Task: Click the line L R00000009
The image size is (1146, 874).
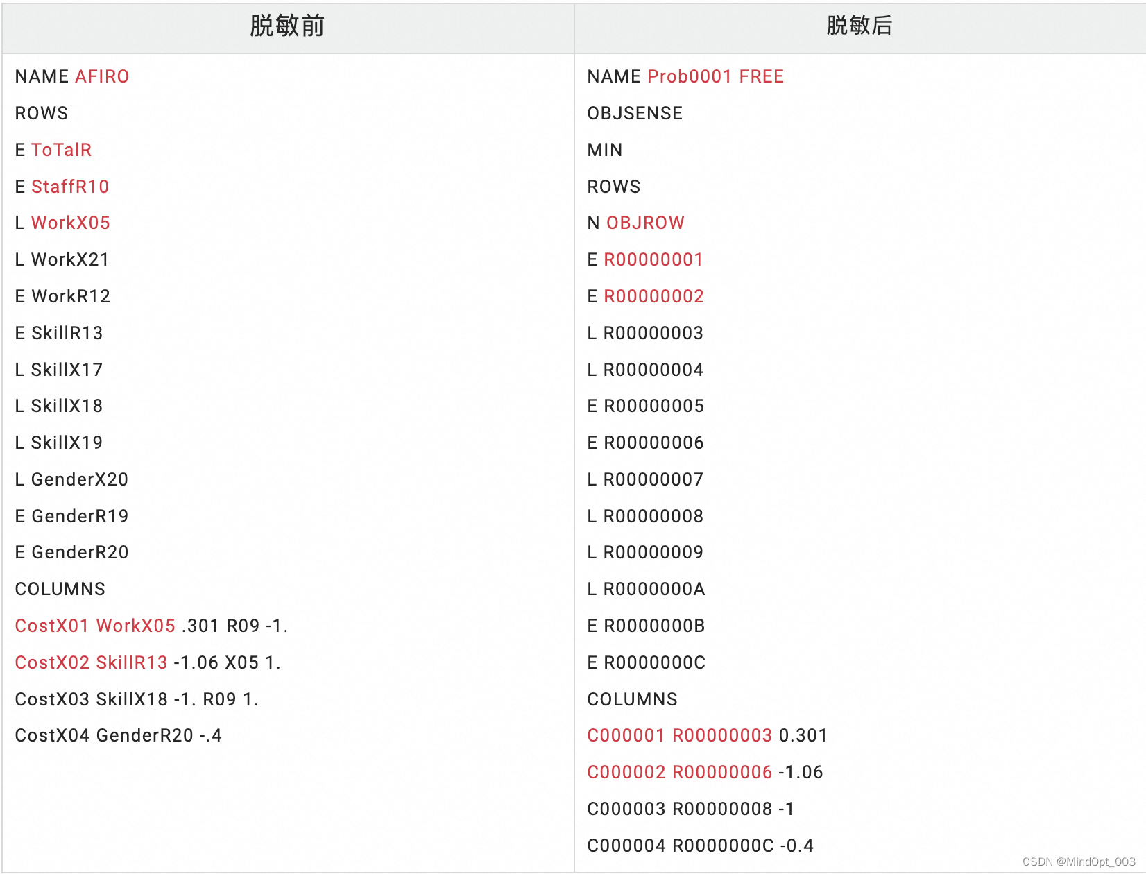Action: 645,552
